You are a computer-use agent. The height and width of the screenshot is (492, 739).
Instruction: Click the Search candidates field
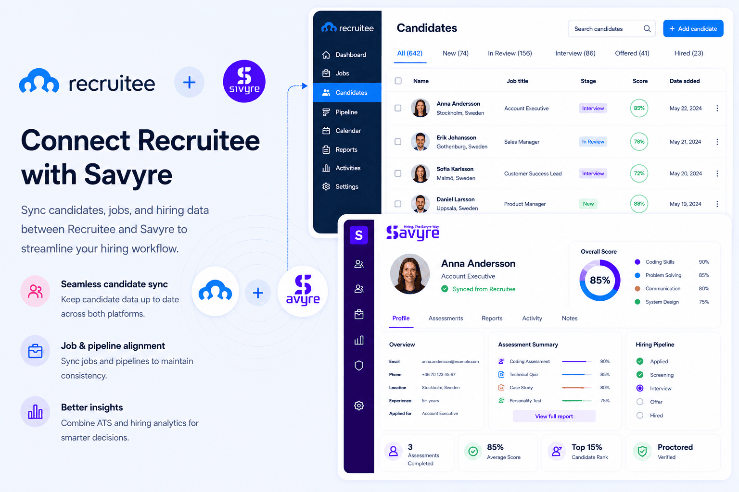pos(612,29)
